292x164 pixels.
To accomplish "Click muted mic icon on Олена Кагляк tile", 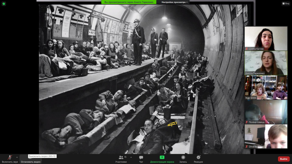I will click(x=247, y=49).
